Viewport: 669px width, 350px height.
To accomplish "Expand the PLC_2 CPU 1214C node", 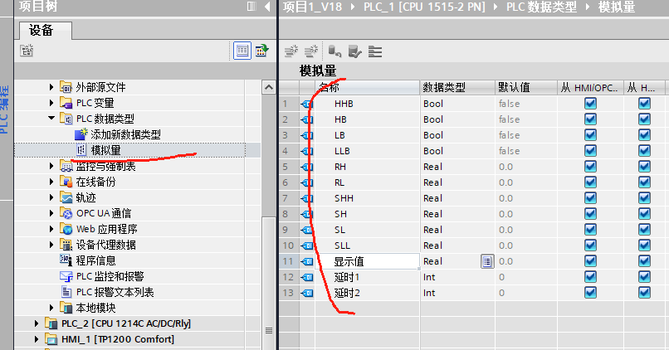I will pos(36,323).
